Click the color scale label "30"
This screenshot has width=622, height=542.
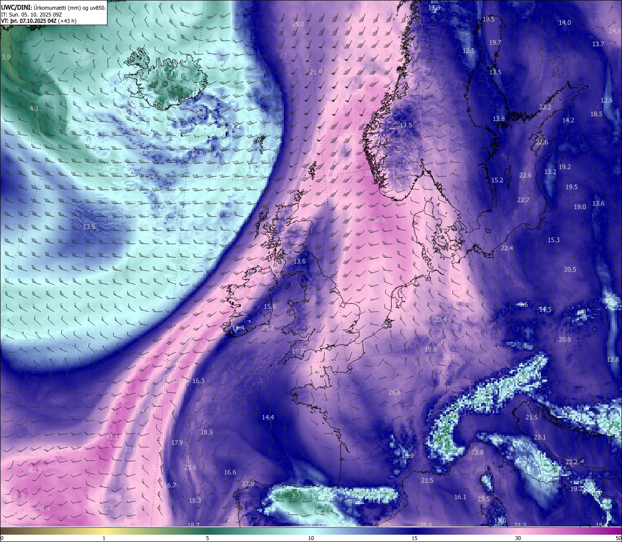pyautogui.click(x=518, y=538)
